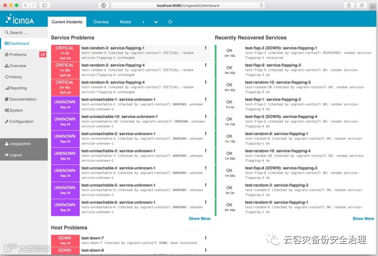378x256 pixels.
Task: Open test-random-9: service-flapping-4 problem
Action: (x=113, y=82)
